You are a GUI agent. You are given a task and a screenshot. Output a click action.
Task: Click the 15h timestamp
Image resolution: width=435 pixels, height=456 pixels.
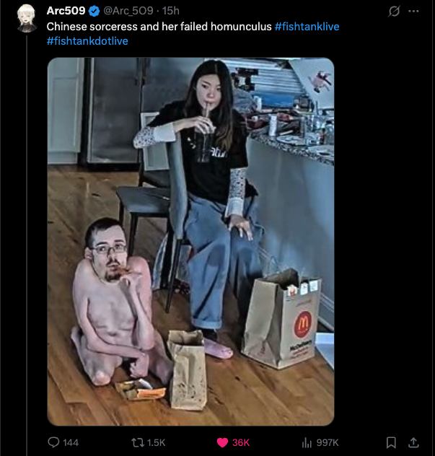[x=171, y=11]
